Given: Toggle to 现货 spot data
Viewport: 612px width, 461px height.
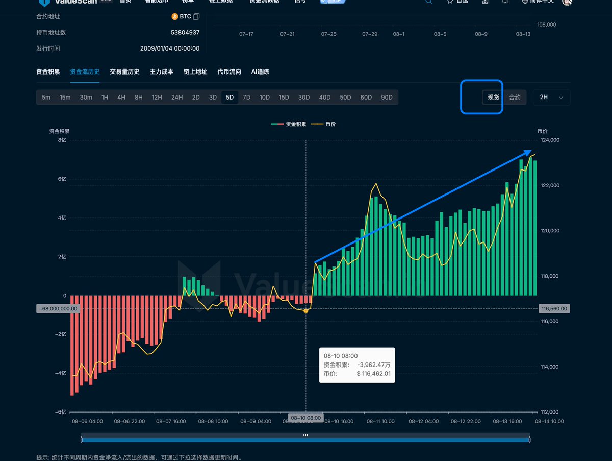Looking at the screenshot, I should tap(494, 98).
